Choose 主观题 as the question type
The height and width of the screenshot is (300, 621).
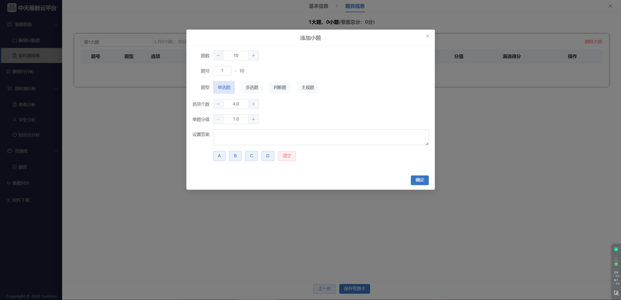coord(308,88)
